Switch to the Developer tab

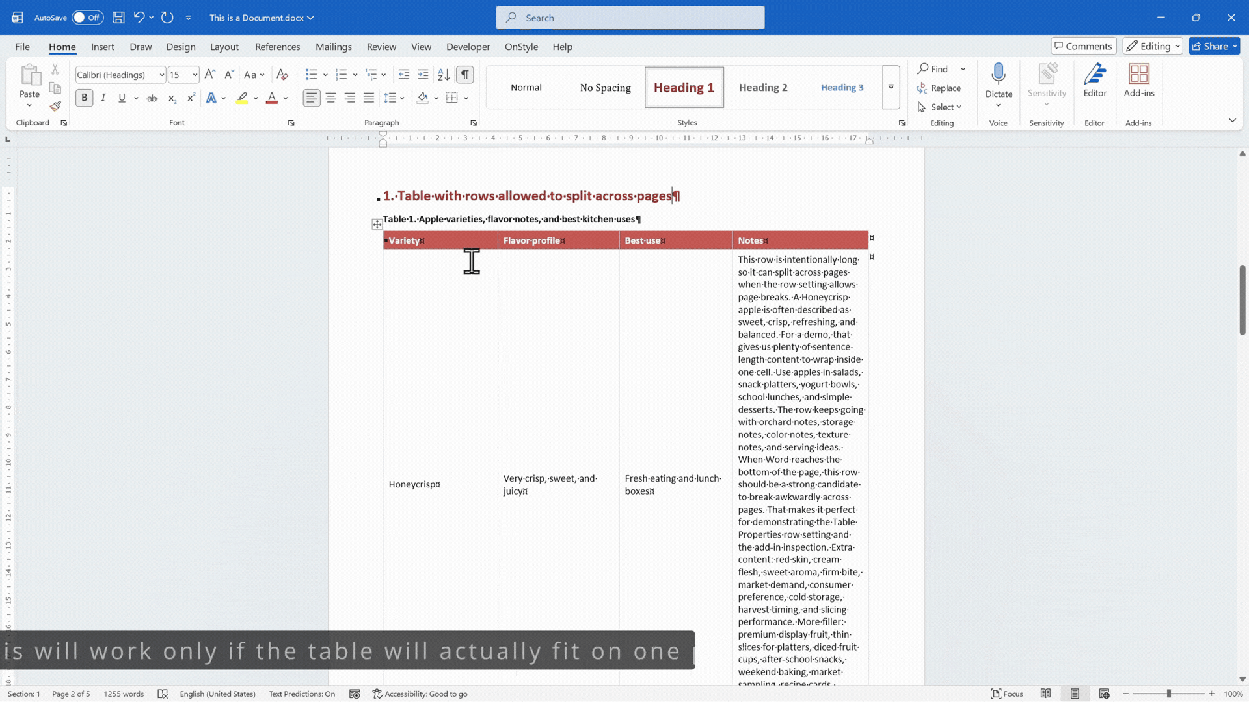pyautogui.click(x=468, y=47)
